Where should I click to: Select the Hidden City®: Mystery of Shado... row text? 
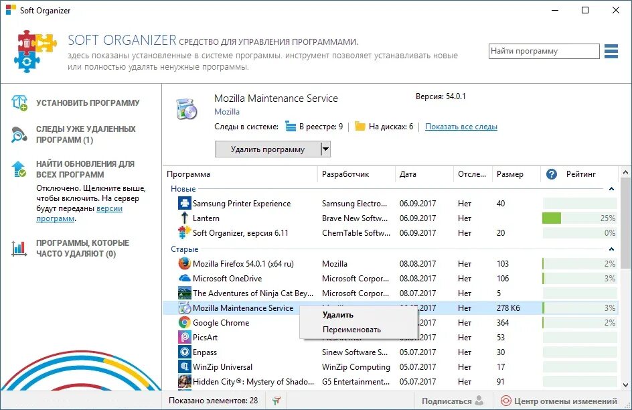click(x=253, y=382)
